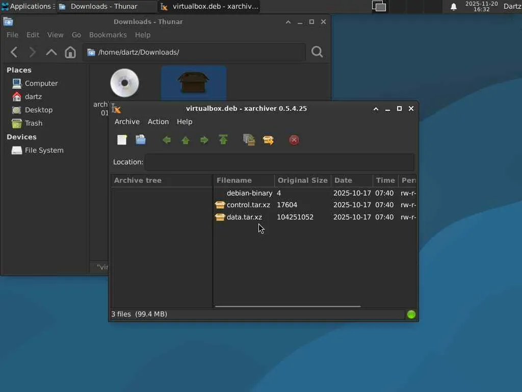
Task: Open Thunar's Help menu
Action: [143, 35]
